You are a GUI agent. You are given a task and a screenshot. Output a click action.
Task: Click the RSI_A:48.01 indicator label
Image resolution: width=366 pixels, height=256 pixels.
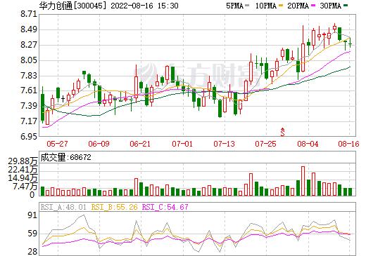(x=63, y=207)
